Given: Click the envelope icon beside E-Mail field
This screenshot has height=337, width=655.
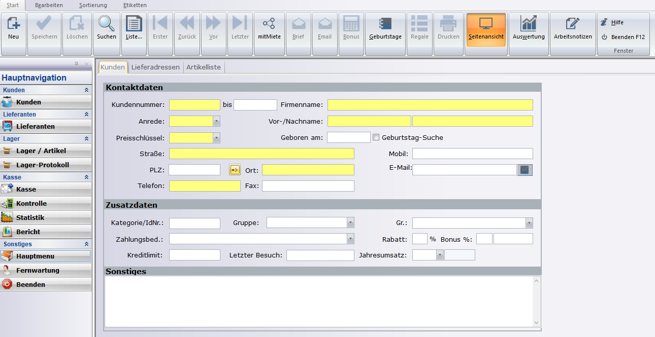Looking at the screenshot, I should (525, 170).
